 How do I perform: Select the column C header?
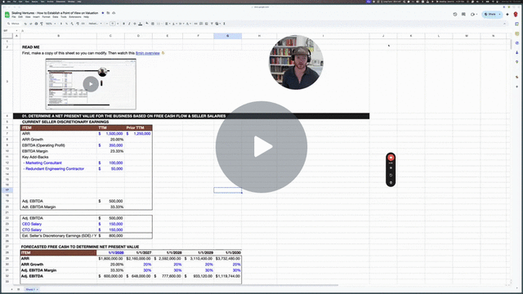110,36
